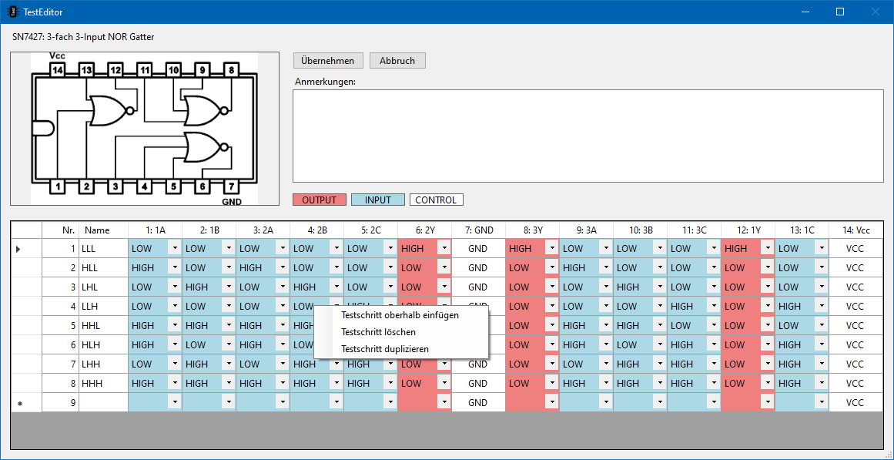Click the '14: Vcc' column header
Image resolution: width=894 pixels, height=460 pixels.
[855, 230]
